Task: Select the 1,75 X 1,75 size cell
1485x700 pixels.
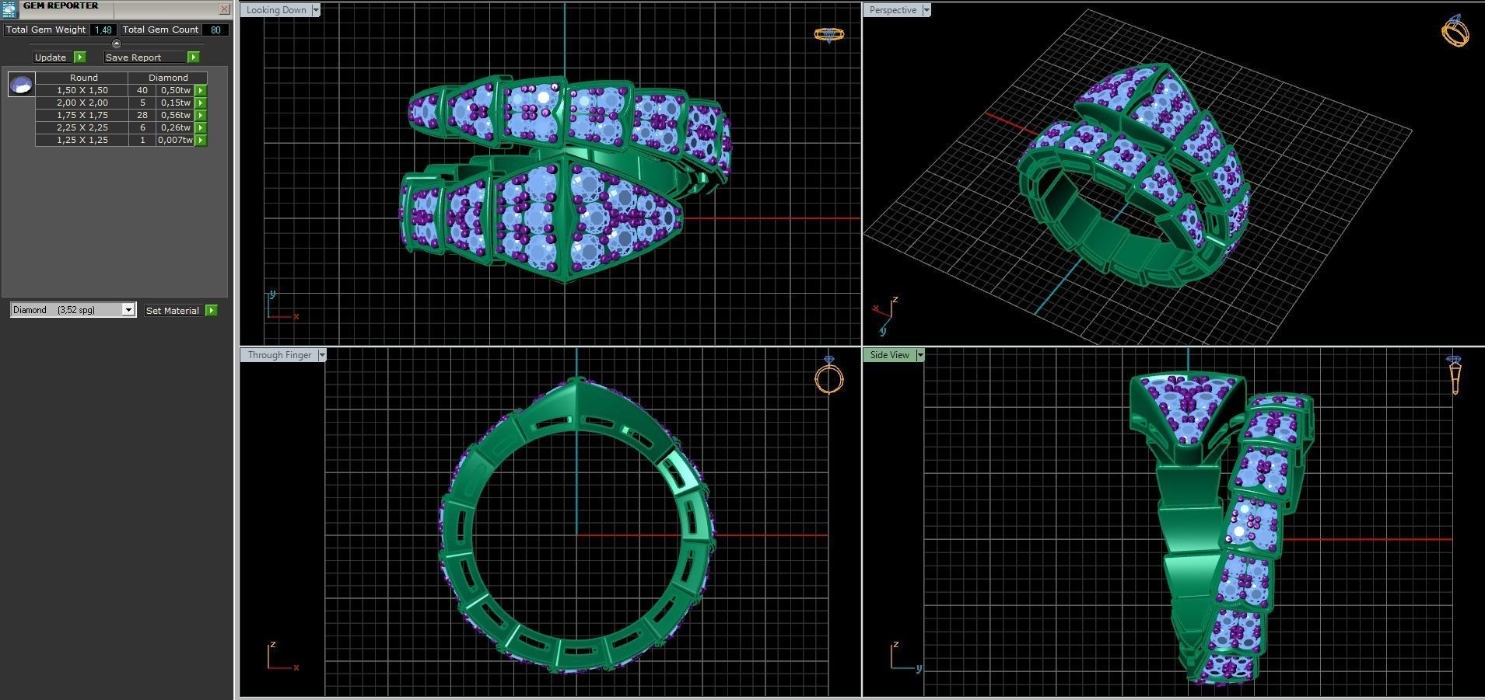Action: [82, 116]
